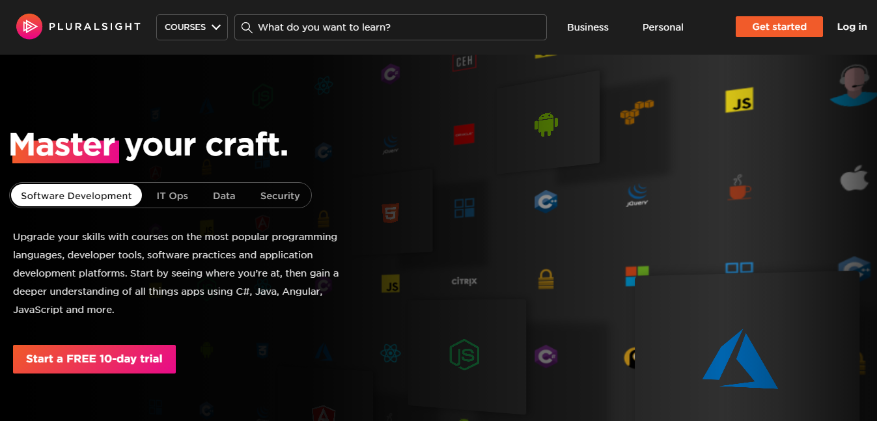This screenshot has width=877, height=421.
Task: Switch to the Security tab
Action: click(280, 195)
